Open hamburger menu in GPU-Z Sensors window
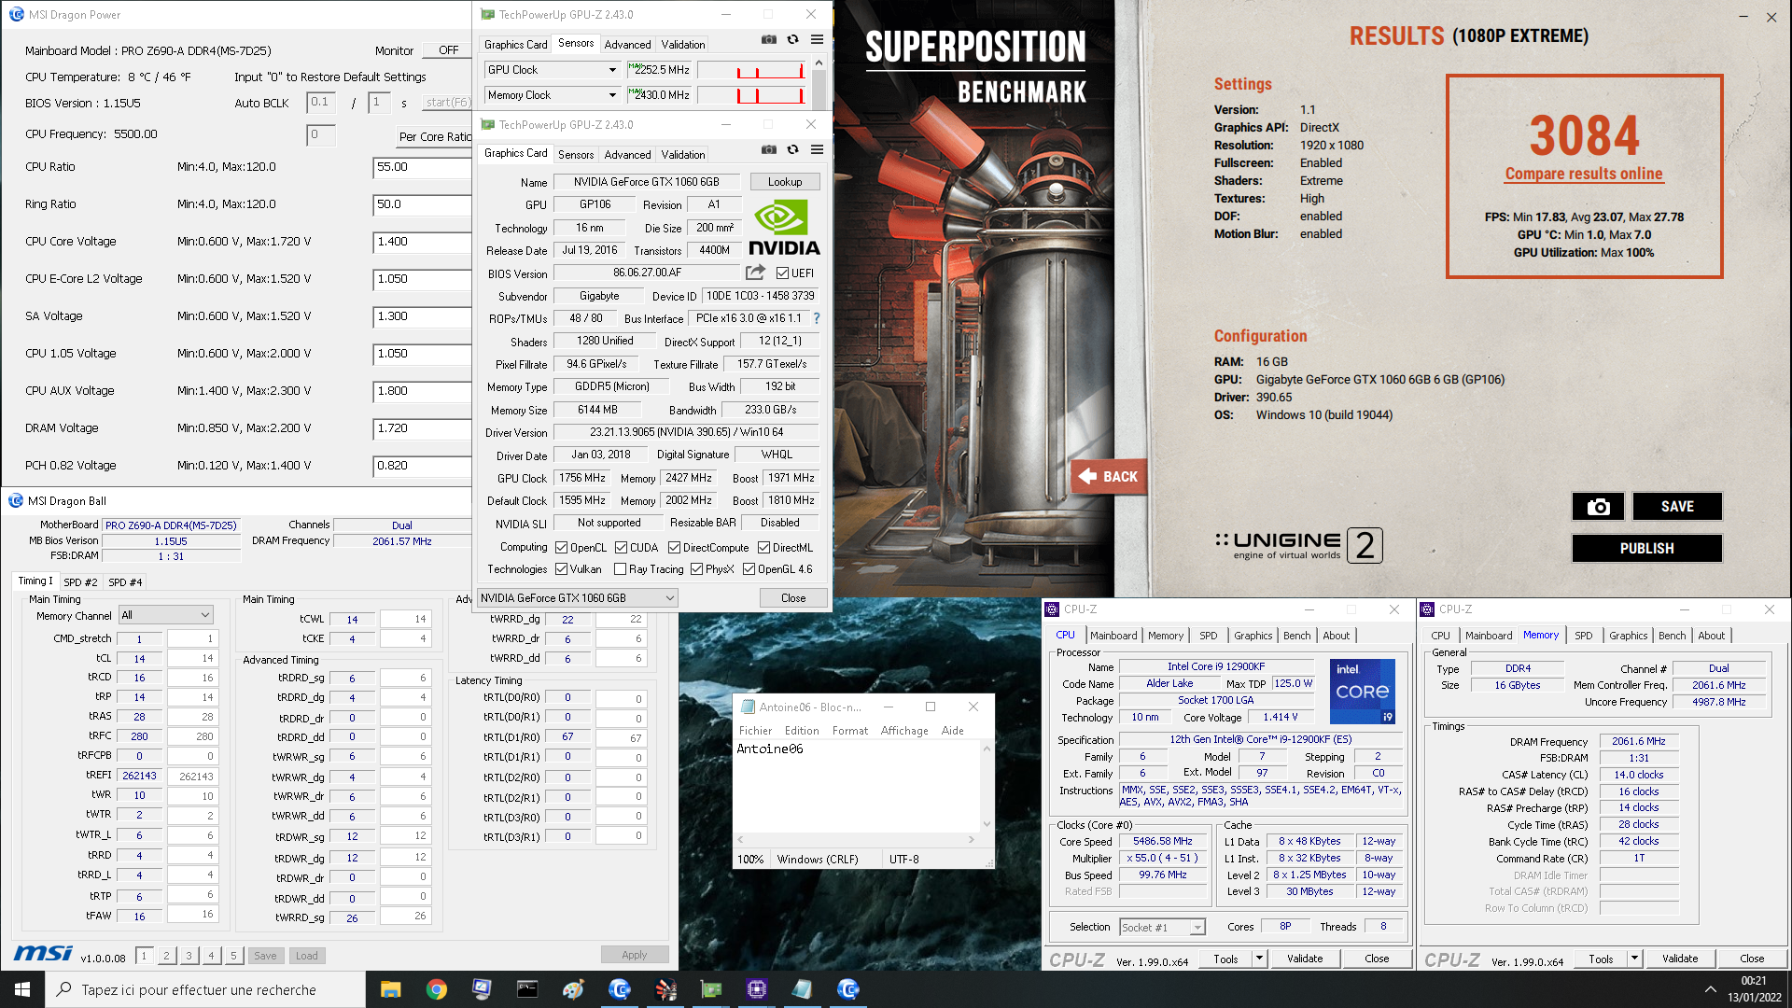Viewport: 1792px width, 1008px height. (x=817, y=40)
